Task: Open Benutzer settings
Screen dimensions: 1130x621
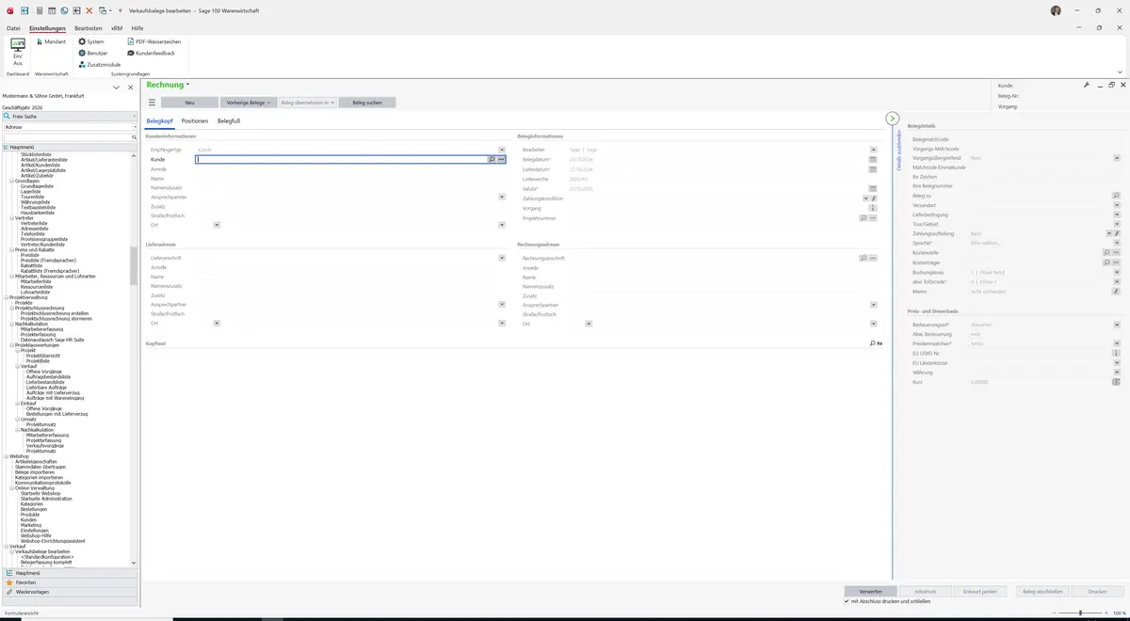Action: [x=93, y=54]
